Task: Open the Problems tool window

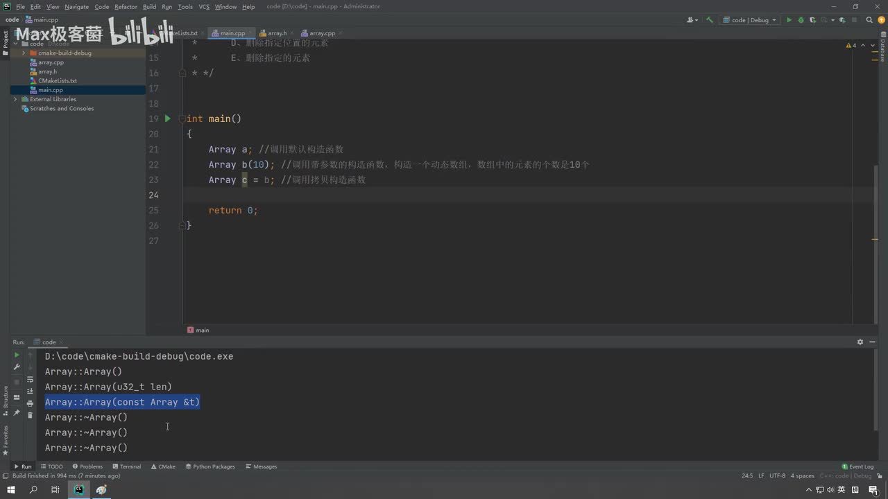Action: 87,466
